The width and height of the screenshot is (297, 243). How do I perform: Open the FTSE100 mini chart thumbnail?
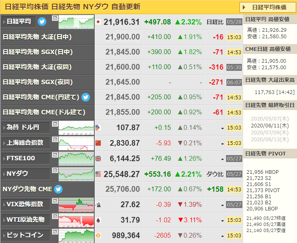(76, 159)
